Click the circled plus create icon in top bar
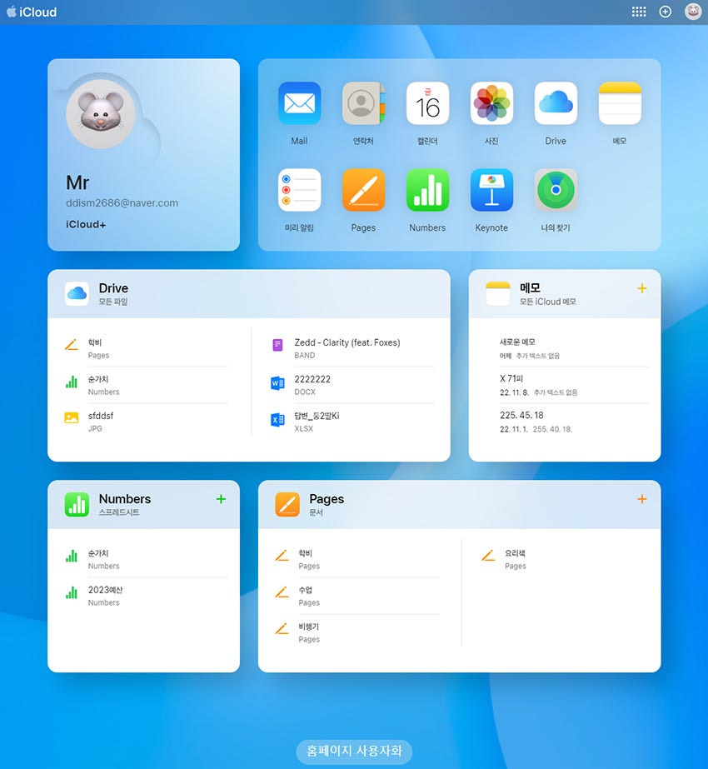The width and height of the screenshot is (708, 769). coord(665,12)
